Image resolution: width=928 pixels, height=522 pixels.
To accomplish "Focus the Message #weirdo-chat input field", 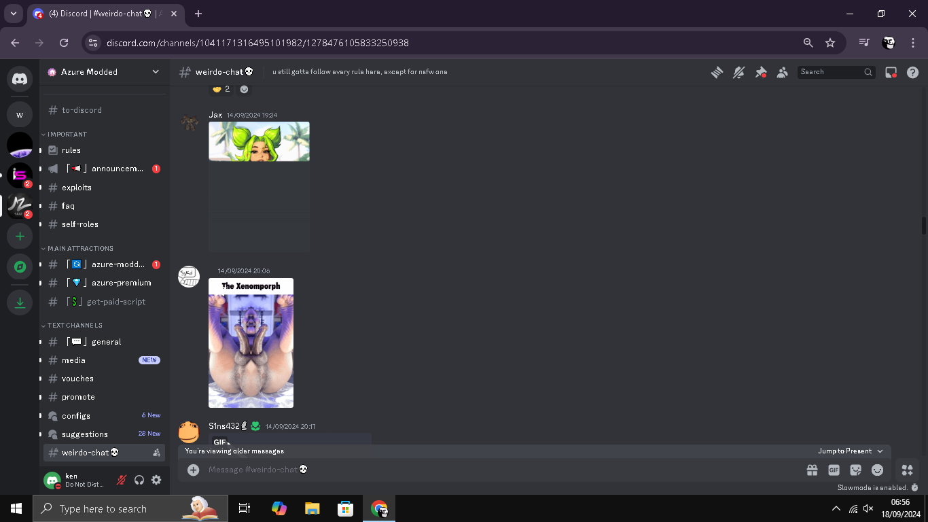I will point(503,470).
